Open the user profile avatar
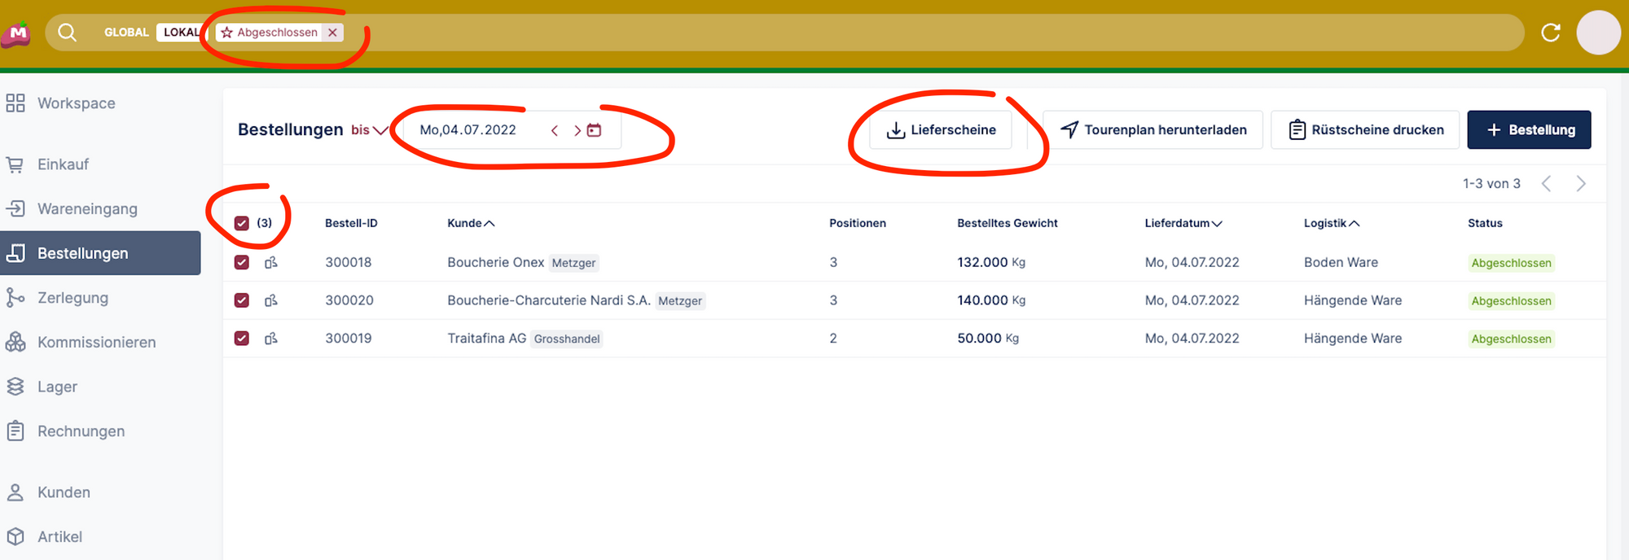 pos(1598,33)
